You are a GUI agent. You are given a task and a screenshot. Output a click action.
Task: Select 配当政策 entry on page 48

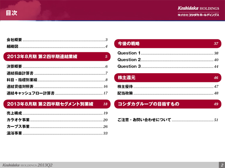click(x=168, y=93)
